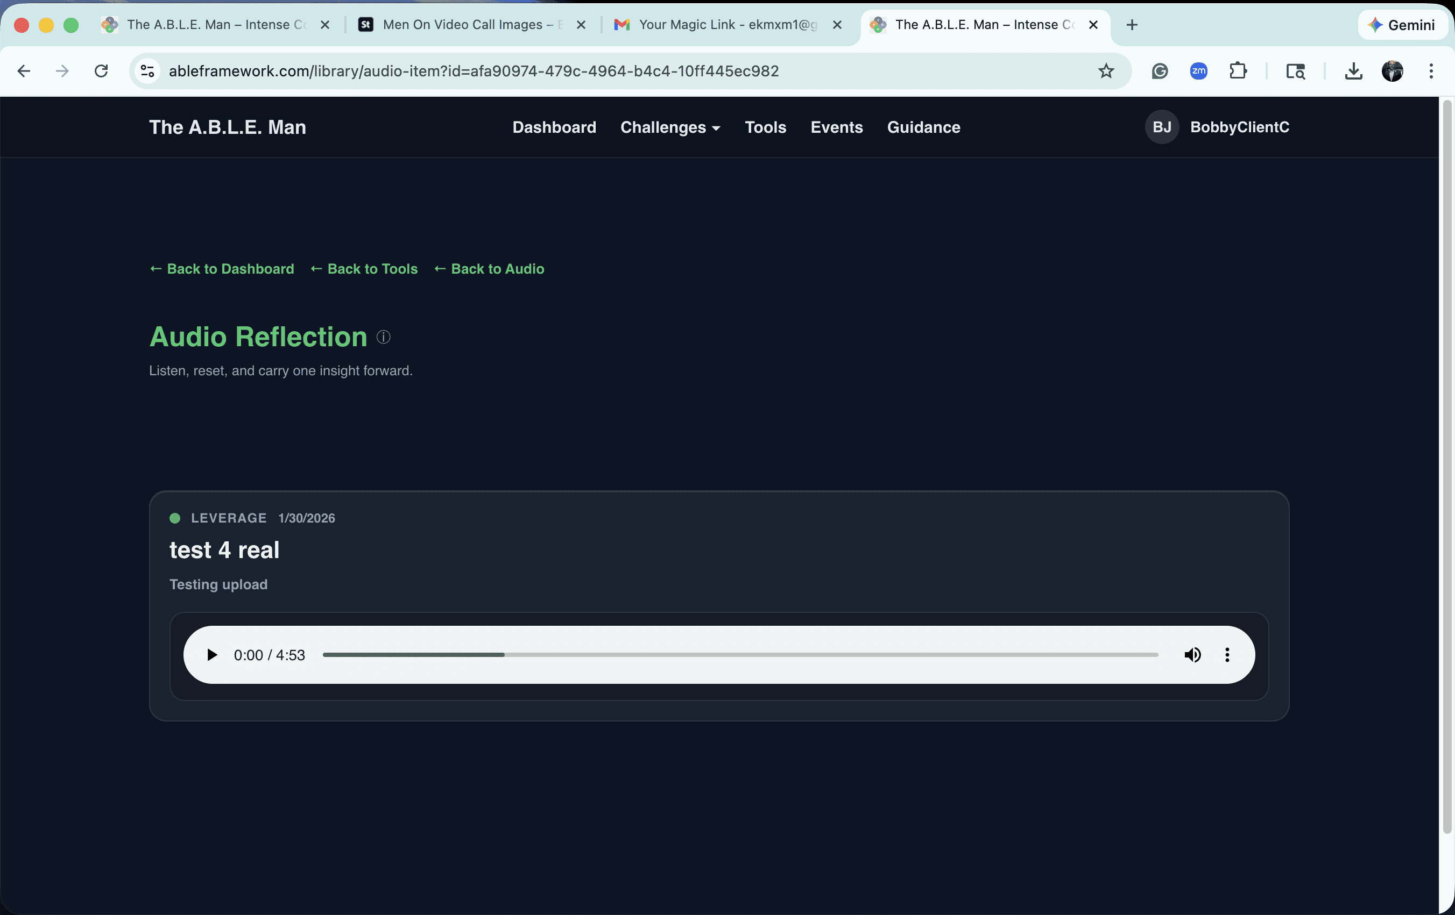The width and height of the screenshot is (1455, 915).
Task: Play the test 4 real audio
Action: coord(211,655)
